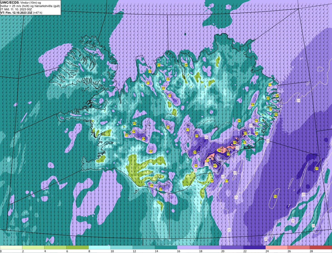Click the 20–22 m/s purple legend swatch
Viewport: 332px width, 253px height.
pos(232,247)
